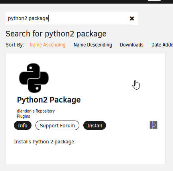
Task: Sort results by Name Ascending
Action: [x=47, y=45]
